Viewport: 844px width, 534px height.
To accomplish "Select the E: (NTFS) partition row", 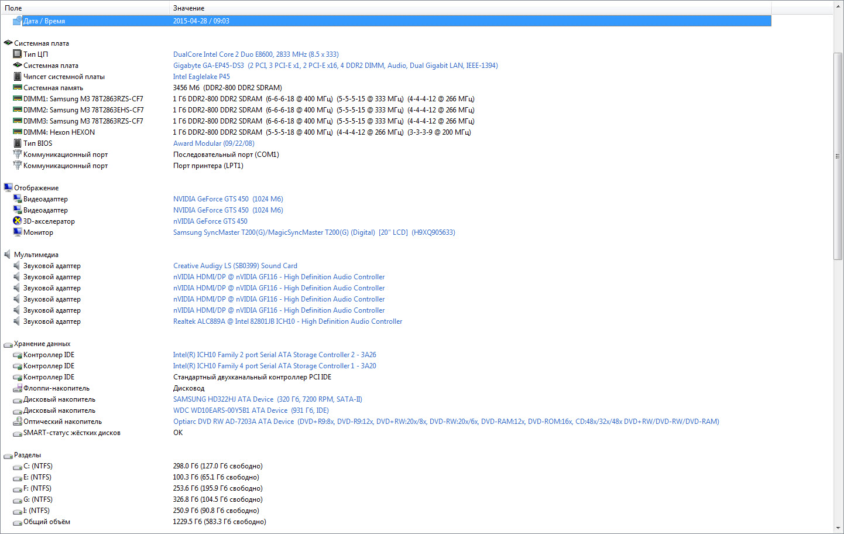I will click(x=386, y=477).
